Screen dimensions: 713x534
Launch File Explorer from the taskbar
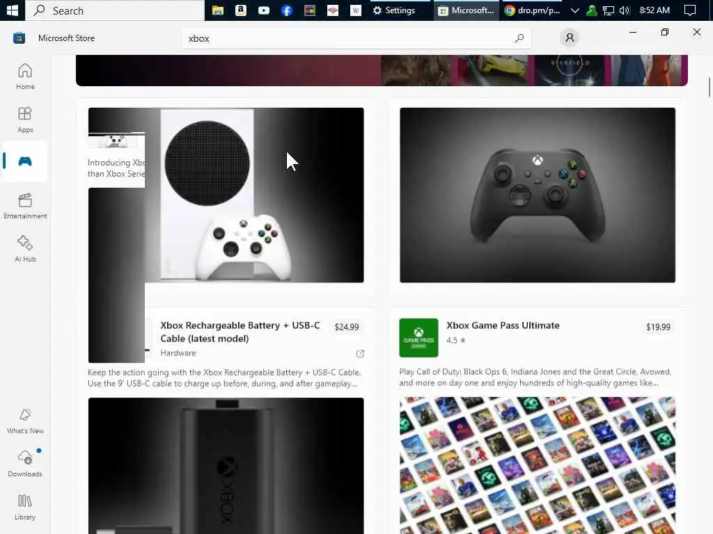218,10
